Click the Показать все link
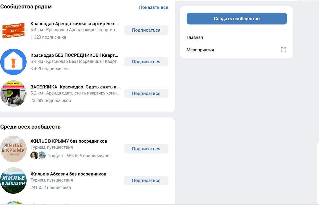 [x=154, y=7]
